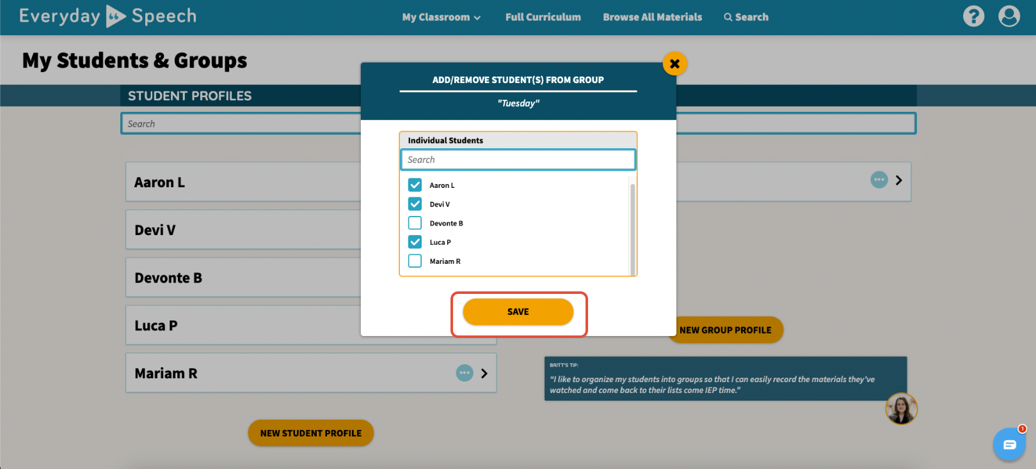Image resolution: width=1036 pixels, height=469 pixels.
Task: Click New Group Profile button
Action: point(726,330)
